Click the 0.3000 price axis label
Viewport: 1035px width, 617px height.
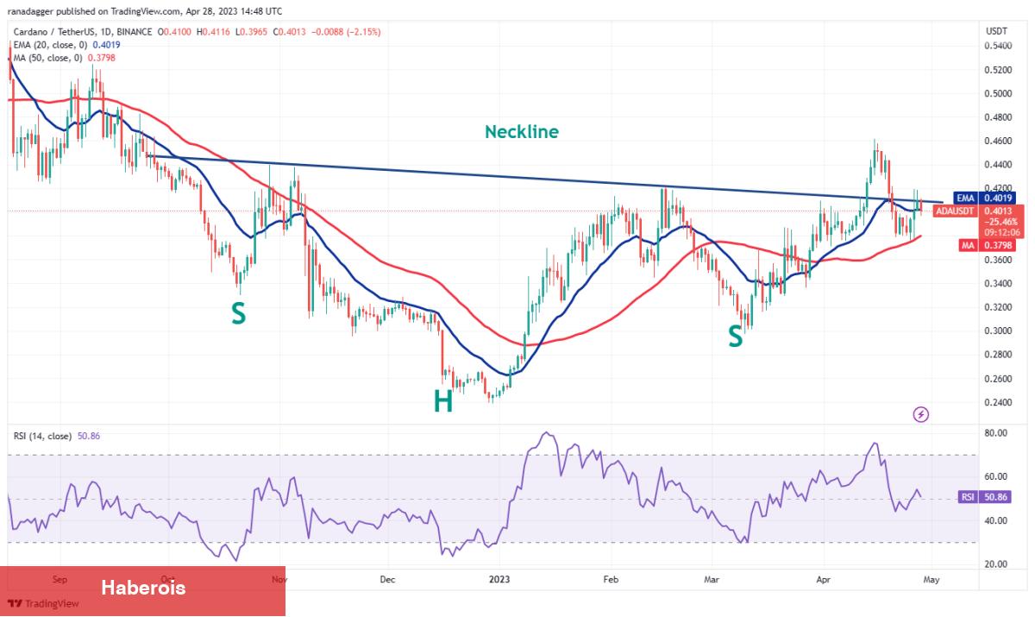point(999,331)
